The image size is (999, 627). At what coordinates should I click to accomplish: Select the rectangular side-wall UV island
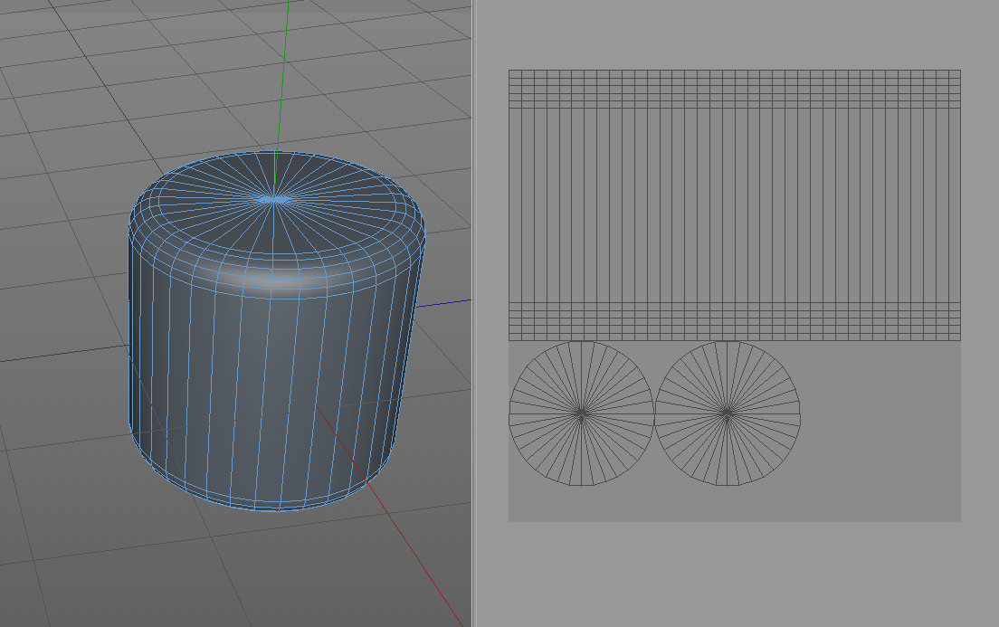(x=735, y=205)
